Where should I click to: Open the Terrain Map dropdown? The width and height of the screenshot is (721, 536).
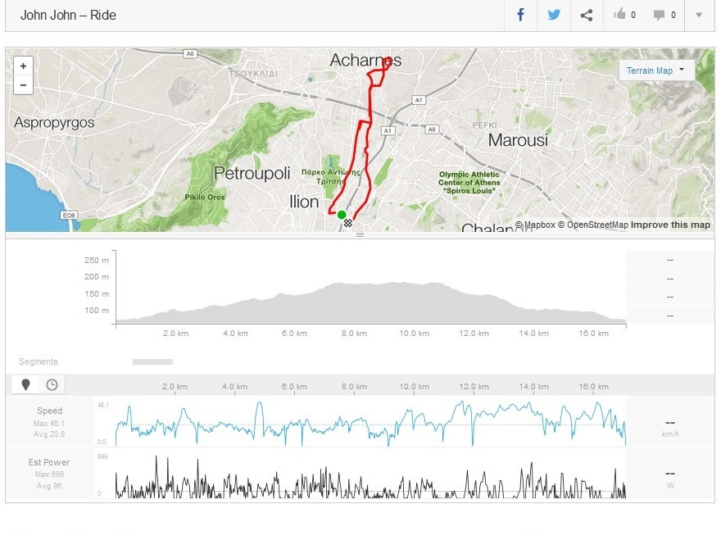[655, 70]
